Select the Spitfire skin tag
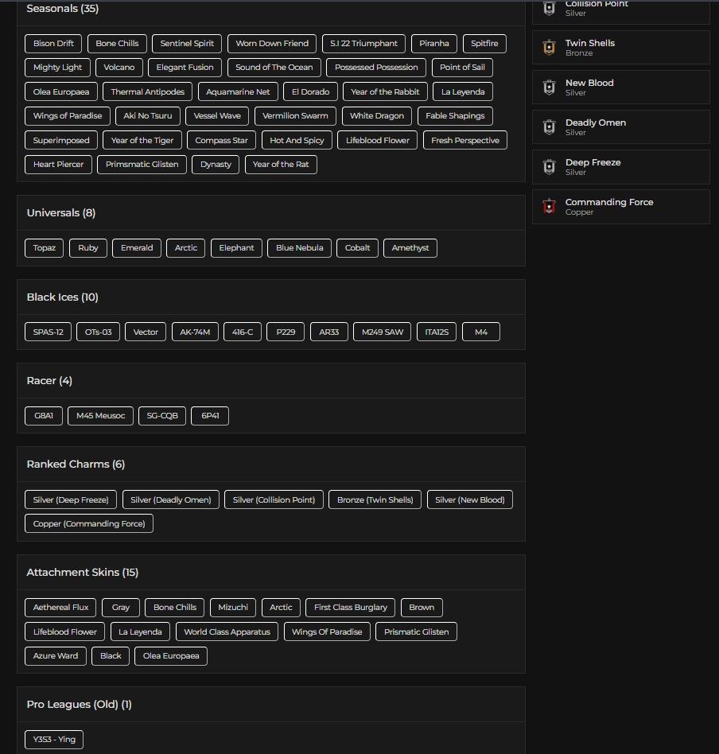 click(x=485, y=43)
